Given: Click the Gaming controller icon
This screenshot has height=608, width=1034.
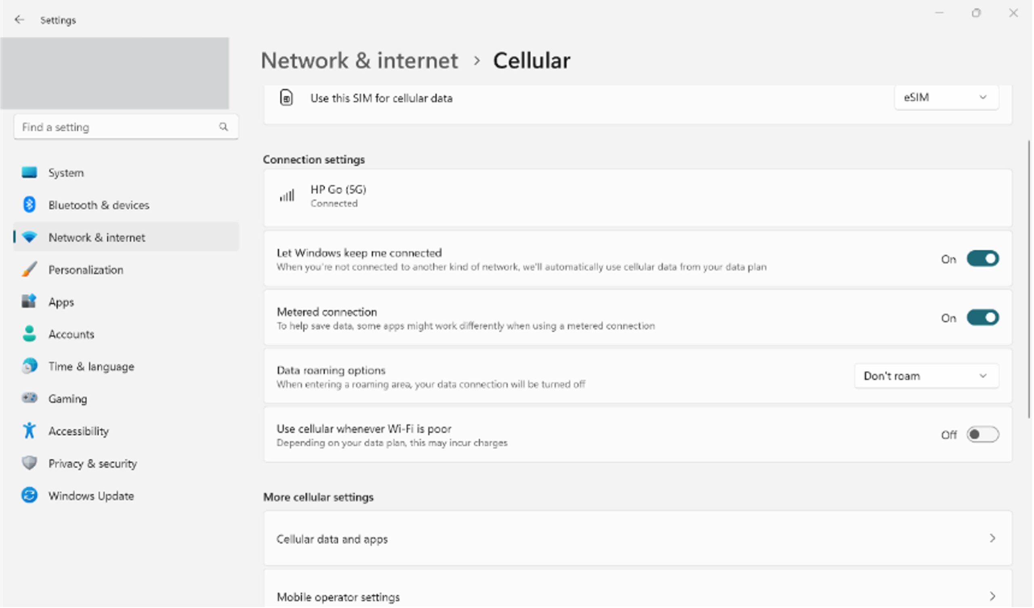Looking at the screenshot, I should 29,398.
